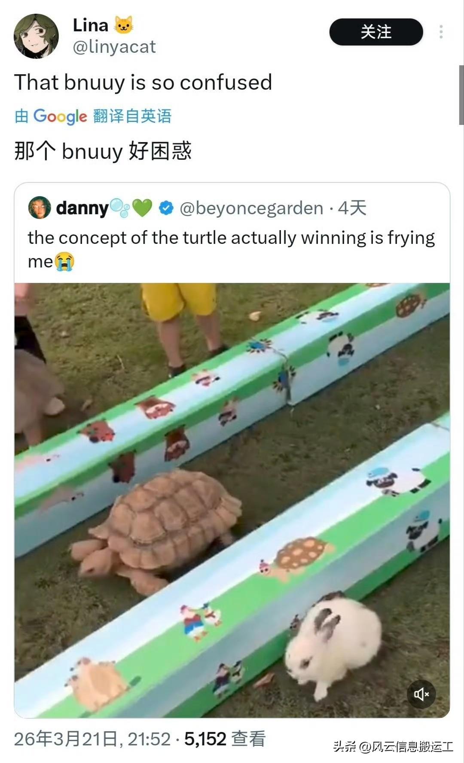Open the @beyoncegarden handle link
The image size is (464, 763).
click(251, 208)
